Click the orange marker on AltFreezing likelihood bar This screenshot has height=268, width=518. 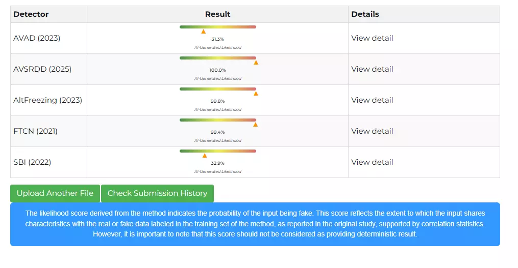[256, 94]
